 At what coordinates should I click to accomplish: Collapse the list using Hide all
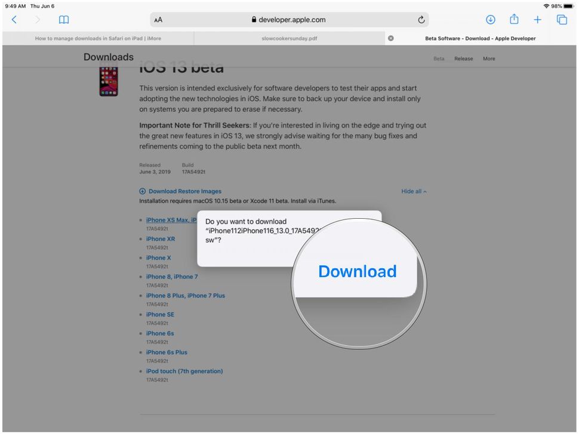[x=413, y=191]
